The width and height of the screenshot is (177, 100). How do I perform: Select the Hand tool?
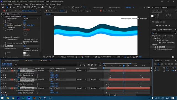click(11, 7)
